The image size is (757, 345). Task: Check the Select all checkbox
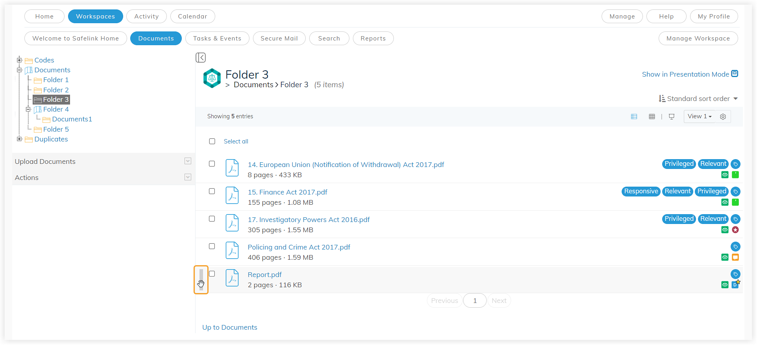[212, 141]
